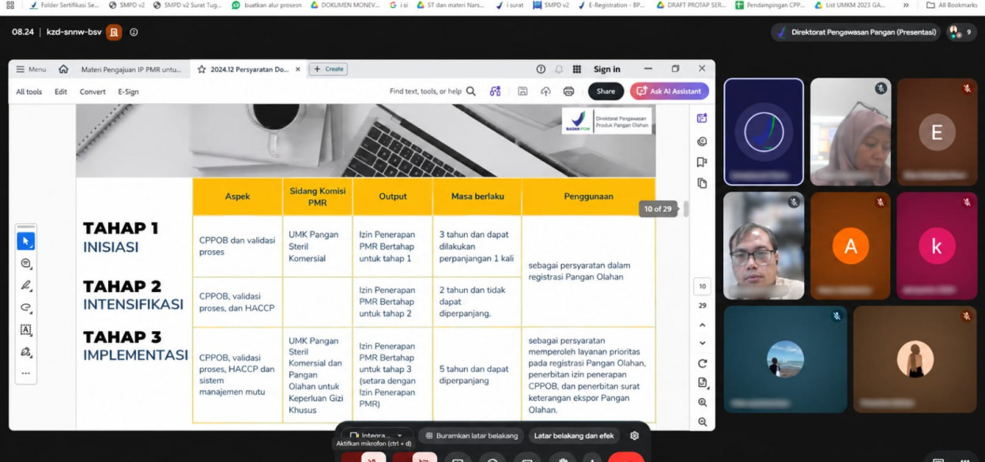Open the Acrobat help question mark icon
The image size is (985, 462).
541,69
